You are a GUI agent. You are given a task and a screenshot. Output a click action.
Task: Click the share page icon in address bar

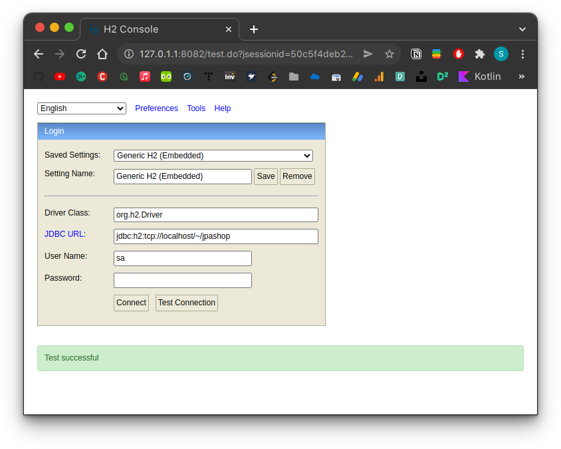point(368,54)
